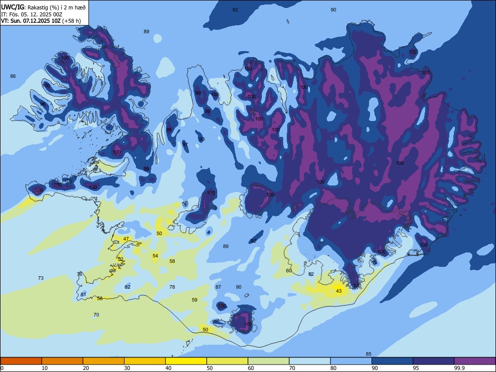Click the legend tick label 30

coord(127,368)
